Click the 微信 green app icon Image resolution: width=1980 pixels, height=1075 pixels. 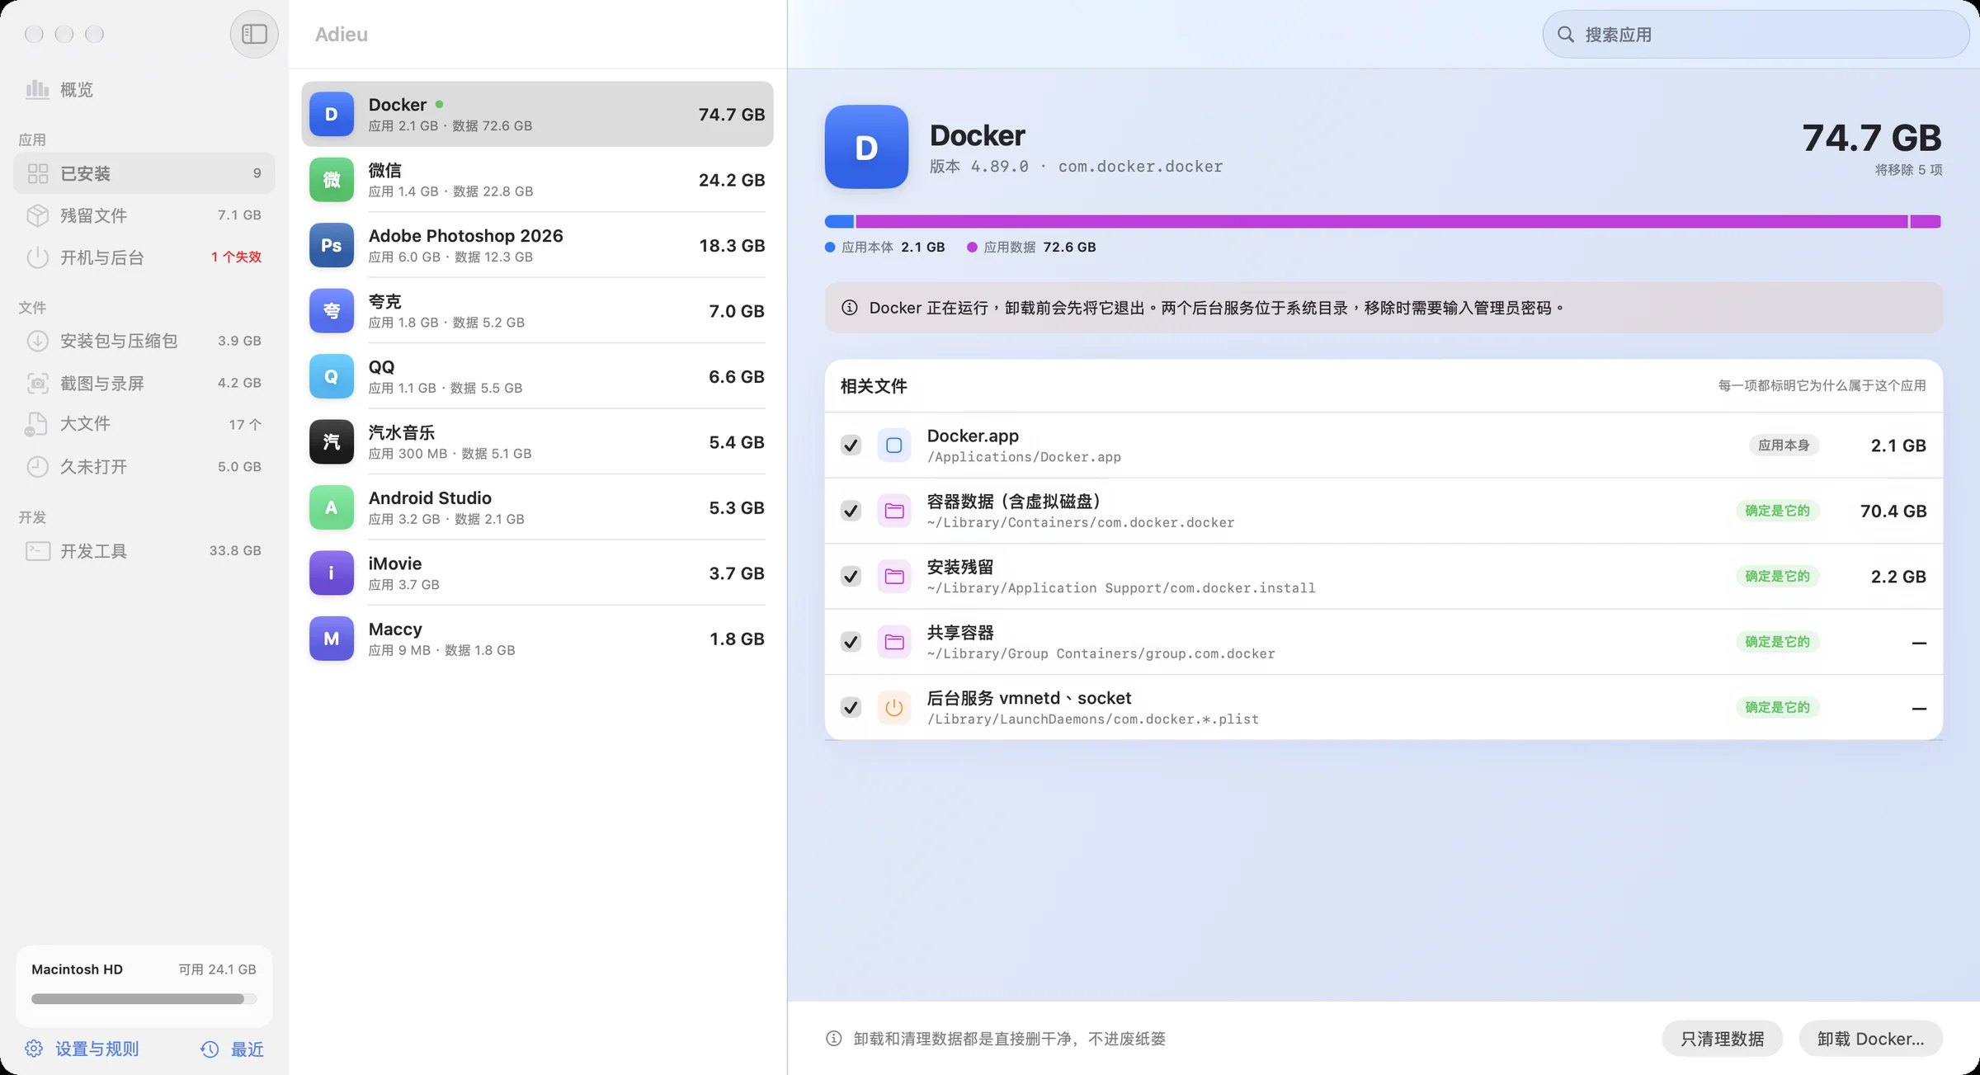pos(332,180)
